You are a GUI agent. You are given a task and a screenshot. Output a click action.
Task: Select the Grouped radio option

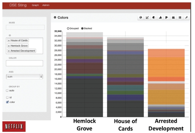[68, 29]
